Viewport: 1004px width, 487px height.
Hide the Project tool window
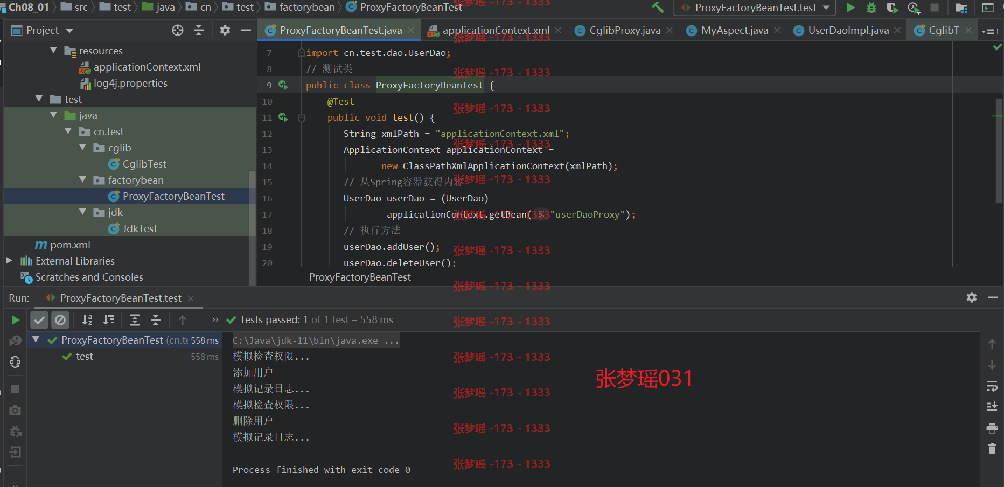tap(246, 30)
